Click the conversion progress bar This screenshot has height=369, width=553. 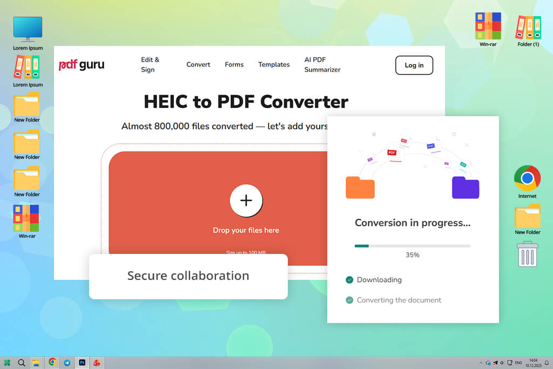(413, 246)
